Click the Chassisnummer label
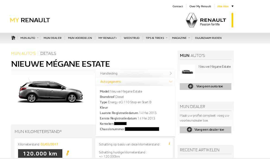This screenshot has width=270, height=159. (x=112, y=129)
